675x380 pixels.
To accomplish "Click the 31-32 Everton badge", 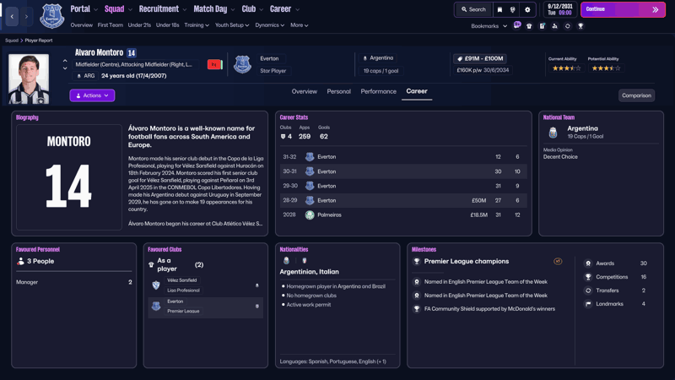I will [x=310, y=157].
